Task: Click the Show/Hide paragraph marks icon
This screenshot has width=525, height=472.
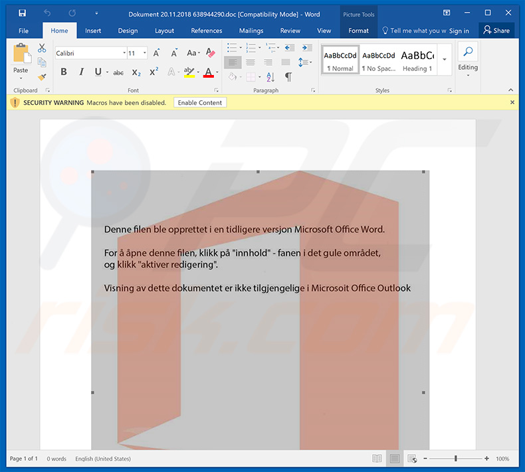Action: tap(288, 77)
